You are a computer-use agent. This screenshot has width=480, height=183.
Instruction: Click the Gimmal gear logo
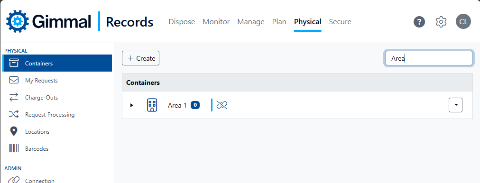pos(18,21)
